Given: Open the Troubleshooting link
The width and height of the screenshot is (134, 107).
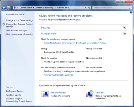Looking at the screenshot, I should click(x=58, y=93).
